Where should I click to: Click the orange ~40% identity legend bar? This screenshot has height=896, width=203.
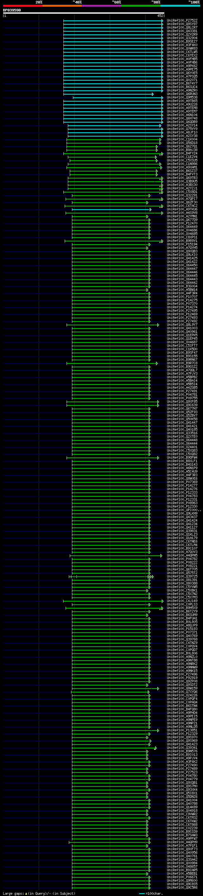point(62,6)
